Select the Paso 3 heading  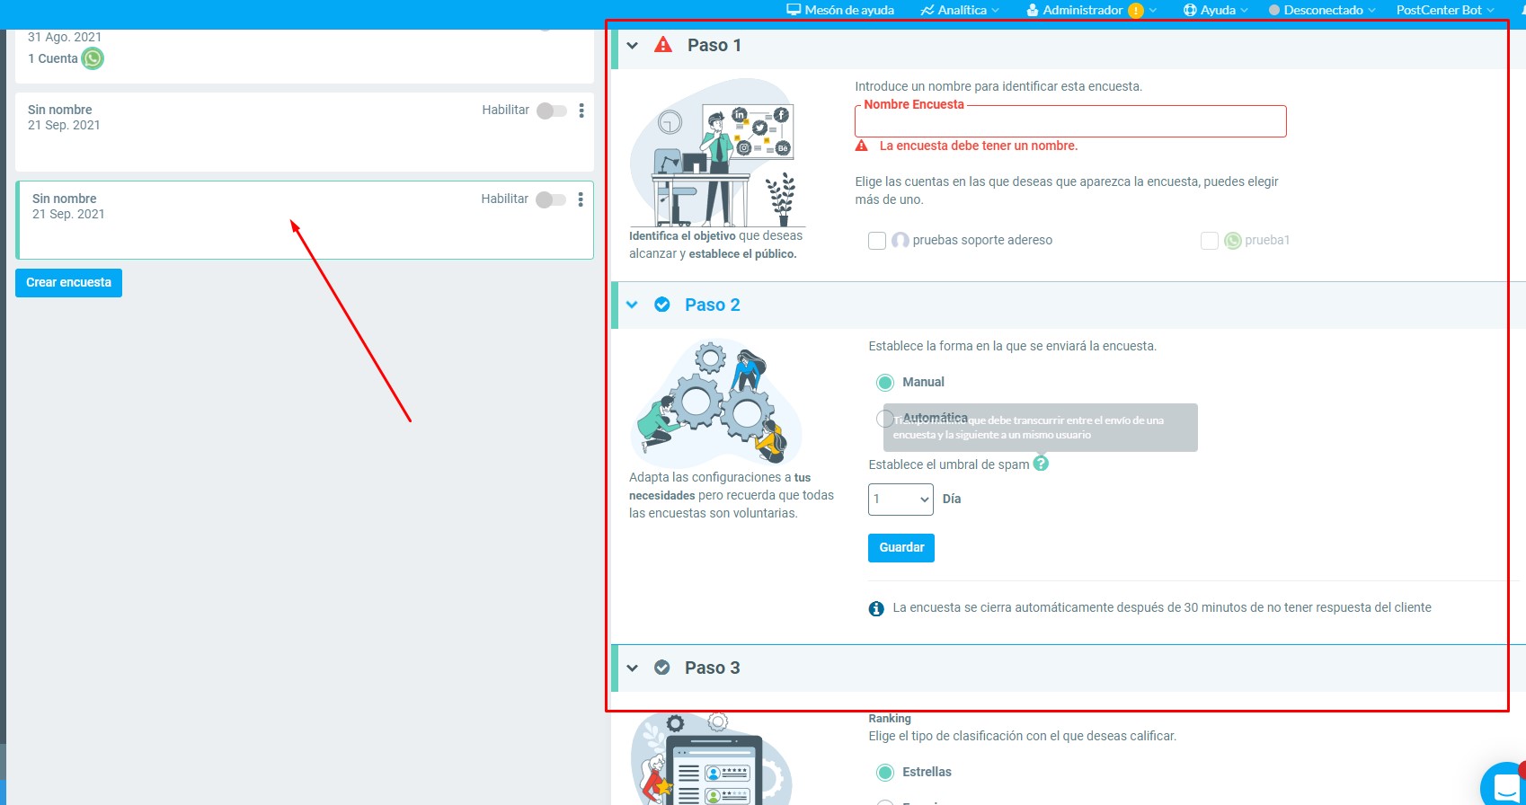(x=713, y=668)
